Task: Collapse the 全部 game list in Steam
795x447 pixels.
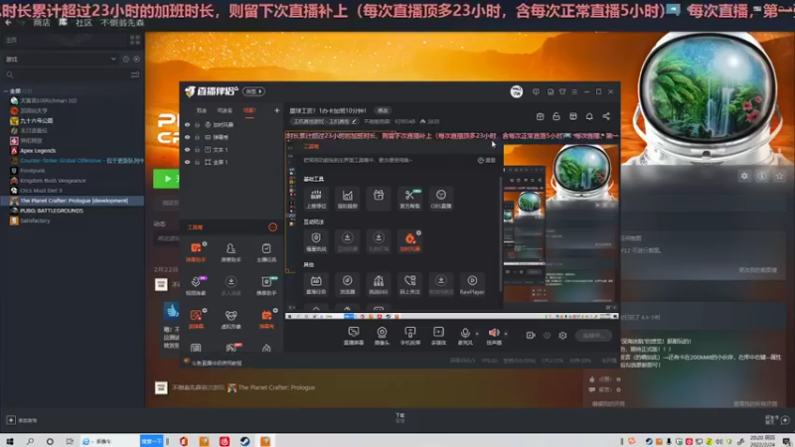Action: click(x=6, y=91)
